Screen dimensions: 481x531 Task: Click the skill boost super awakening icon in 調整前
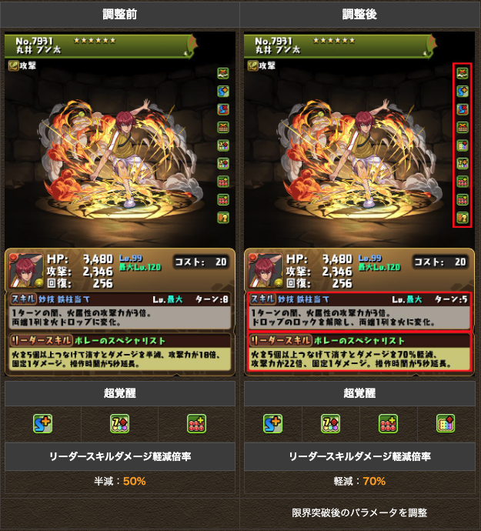[x=42, y=424]
